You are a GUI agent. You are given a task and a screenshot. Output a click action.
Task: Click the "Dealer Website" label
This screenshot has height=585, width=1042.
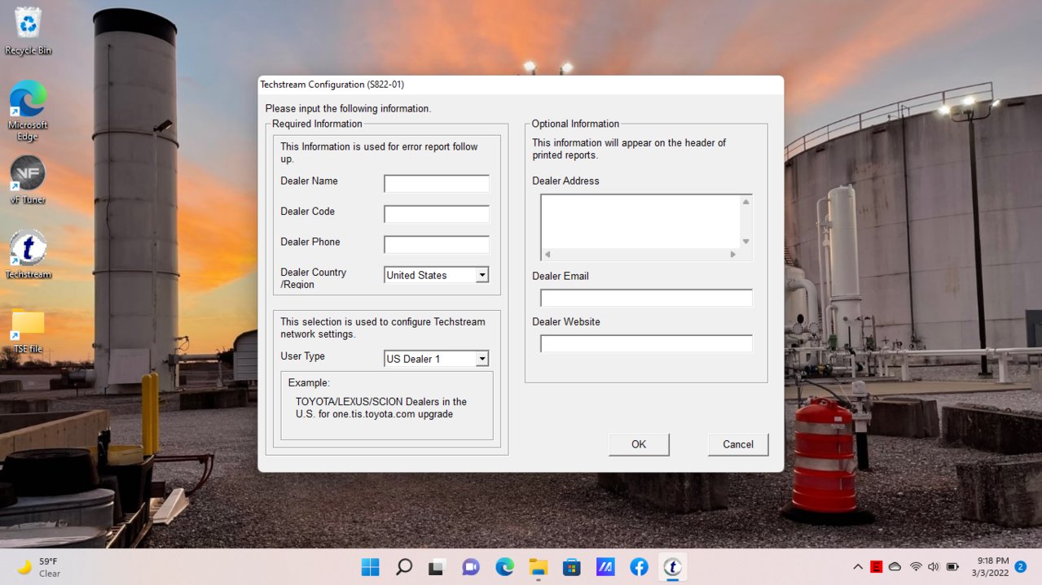(x=566, y=322)
